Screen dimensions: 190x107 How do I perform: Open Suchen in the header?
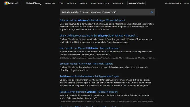pos(187,3)
